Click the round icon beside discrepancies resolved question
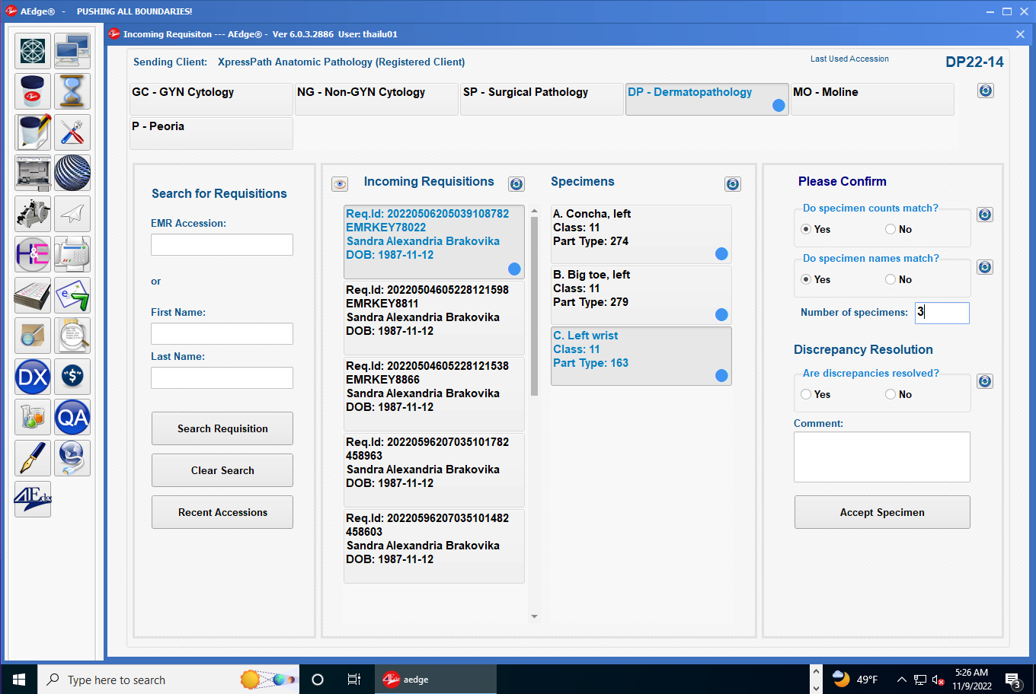 985,381
